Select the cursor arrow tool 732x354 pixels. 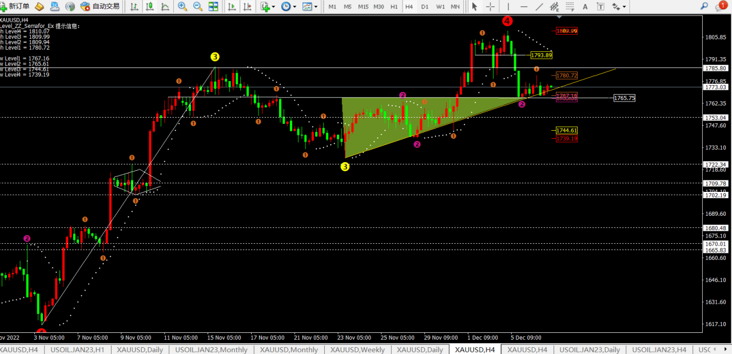475,7
